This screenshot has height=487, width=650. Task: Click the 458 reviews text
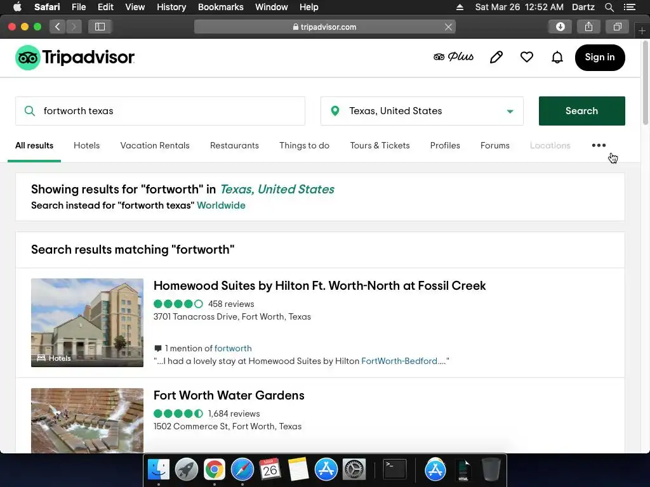click(231, 304)
